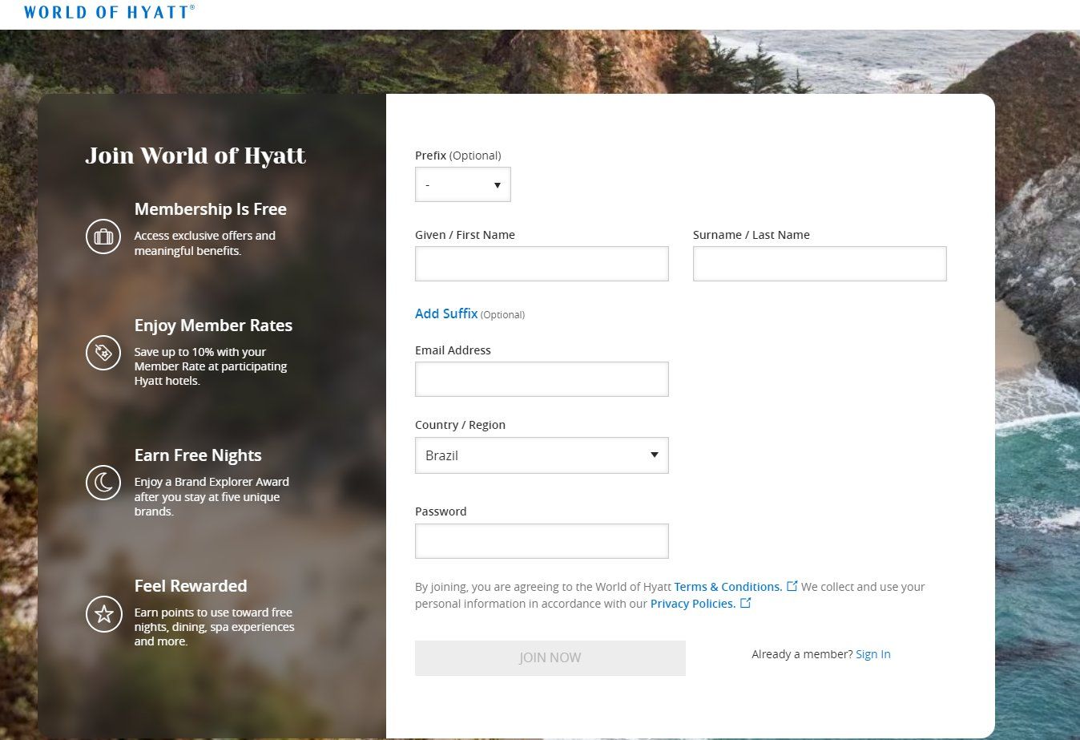Open the Prefix dropdown
This screenshot has width=1080, height=740.
click(x=462, y=184)
